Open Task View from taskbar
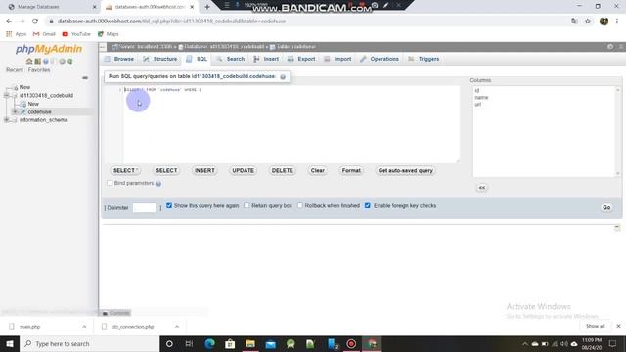626x352 pixels. pyautogui.click(x=189, y=343)
